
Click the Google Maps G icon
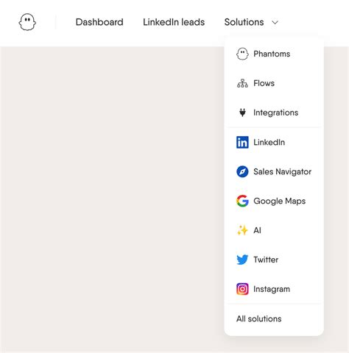pos(242,201)
